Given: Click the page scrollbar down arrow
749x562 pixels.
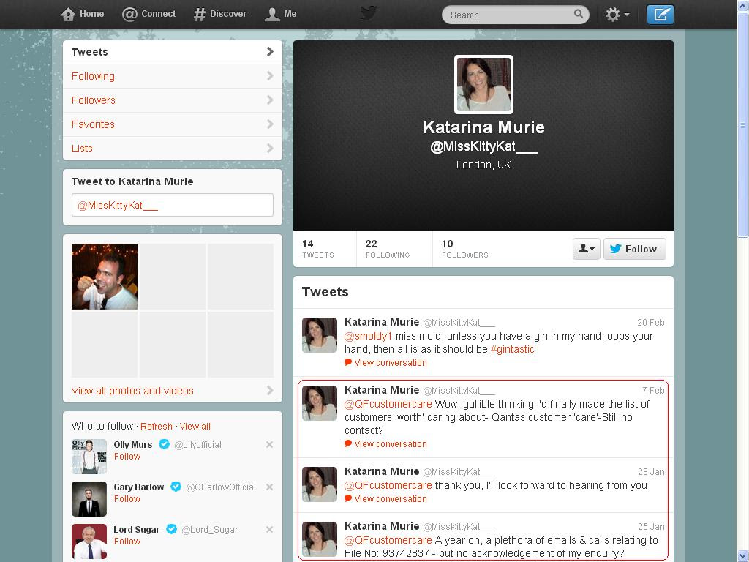Looking at the screenshot, I should pos(743,557).
